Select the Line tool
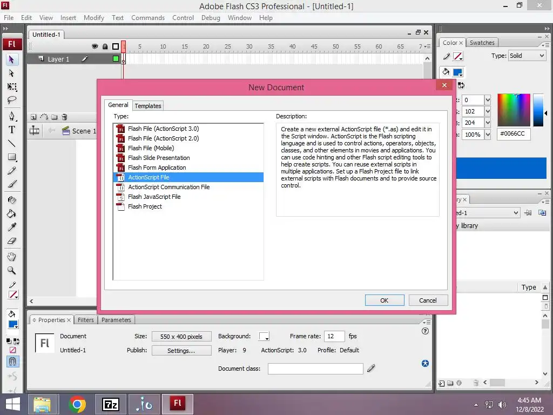 [x=12, y=143]
